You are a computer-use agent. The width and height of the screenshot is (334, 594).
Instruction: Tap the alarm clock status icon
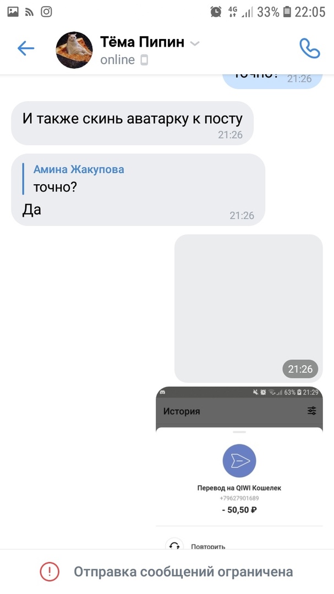point(216,12)
